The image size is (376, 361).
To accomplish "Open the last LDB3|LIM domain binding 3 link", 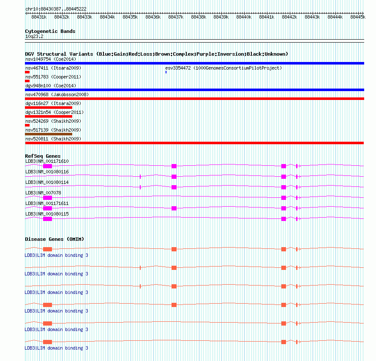I will tap(56, 348).
